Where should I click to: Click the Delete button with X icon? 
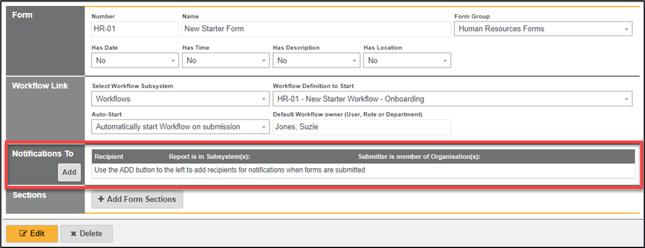pos(86,234)
